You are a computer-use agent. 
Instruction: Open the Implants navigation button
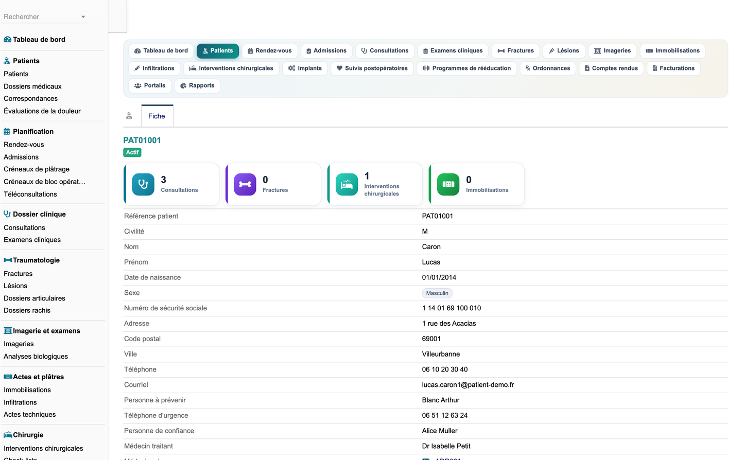(x=305, y=68)
